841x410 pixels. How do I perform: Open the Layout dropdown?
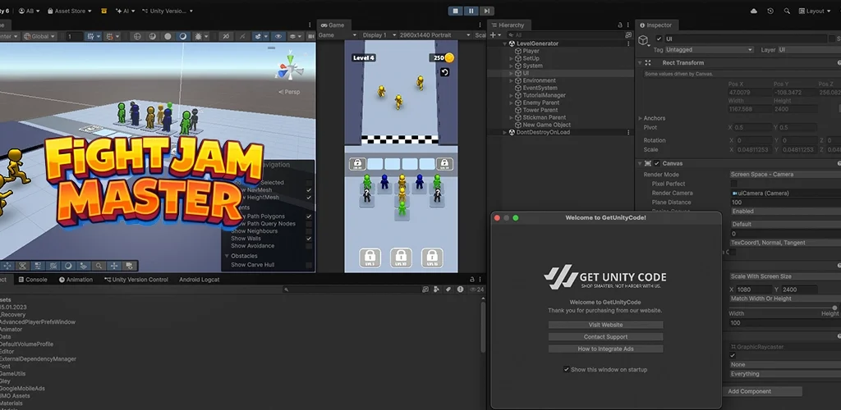click(x=815, y=11)
